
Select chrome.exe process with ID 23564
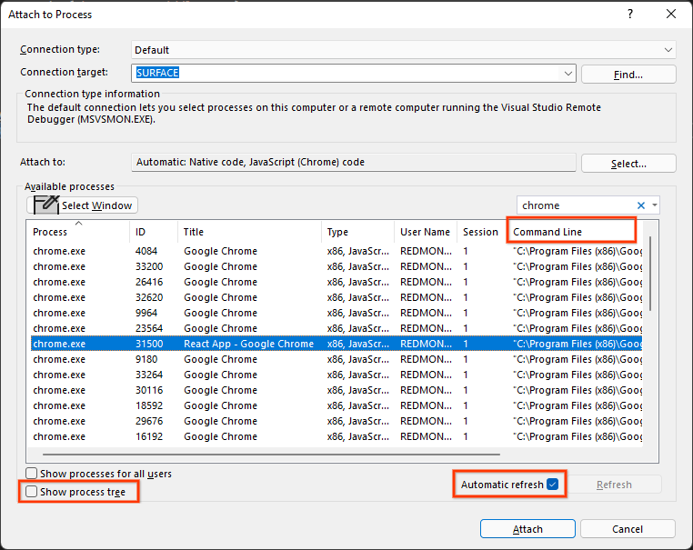pyautogui.click(x=336, y=328)
